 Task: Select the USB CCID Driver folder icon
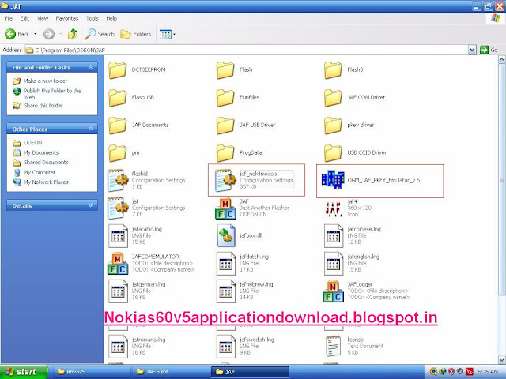(x=333, y=153)
